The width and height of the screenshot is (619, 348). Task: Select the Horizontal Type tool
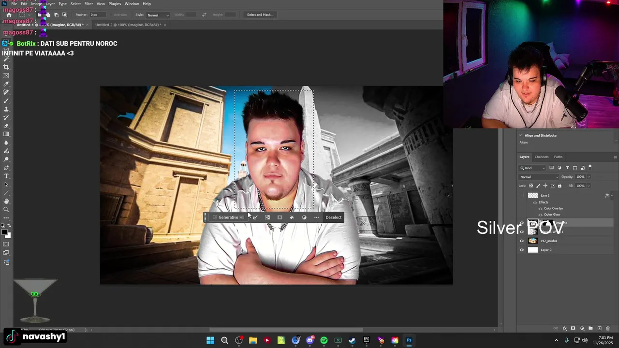coord(6,176)
